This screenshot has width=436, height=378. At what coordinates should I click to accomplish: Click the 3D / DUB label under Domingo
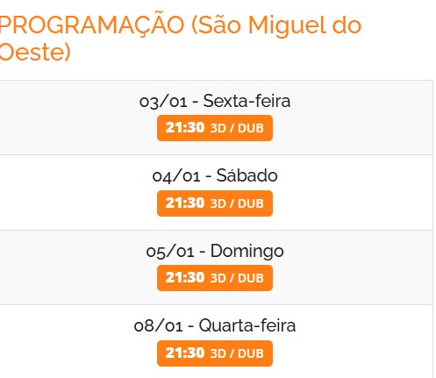(x=237, y=278)
